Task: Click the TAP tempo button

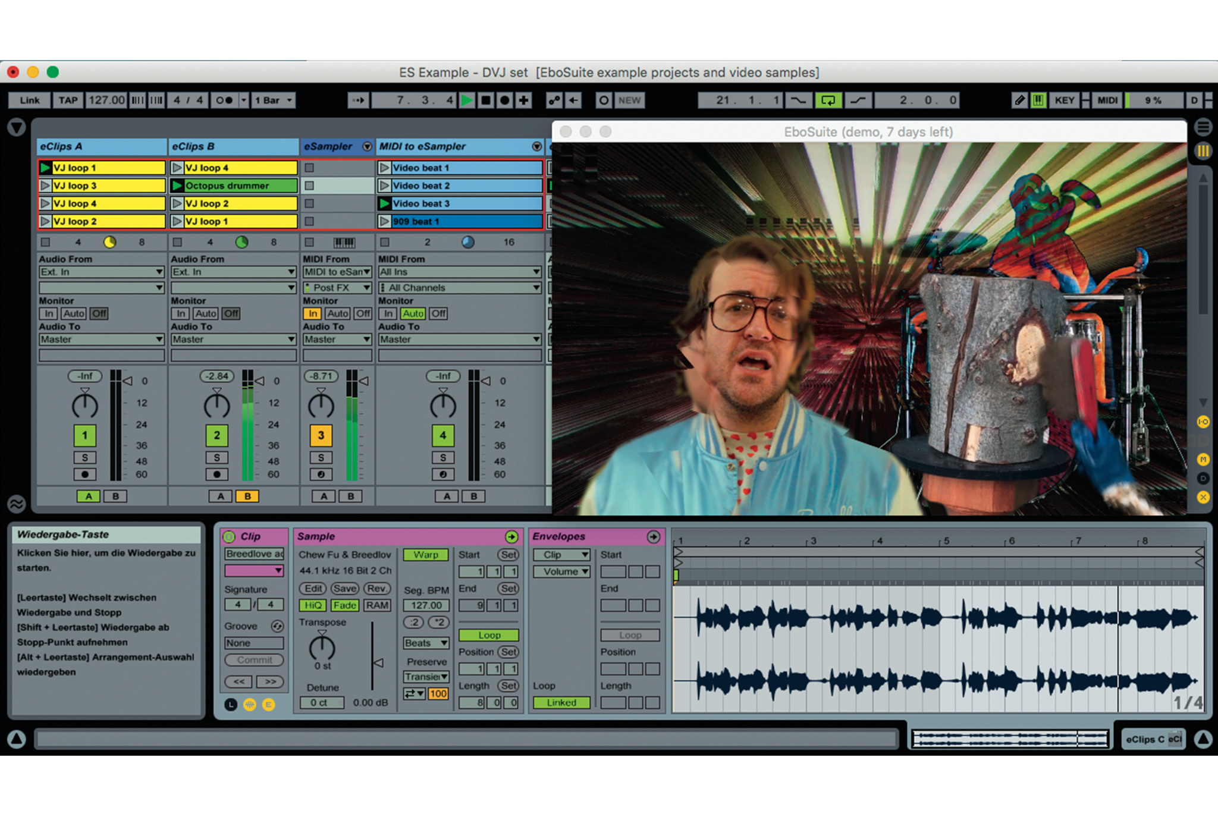Action: [x=68, y=100]
